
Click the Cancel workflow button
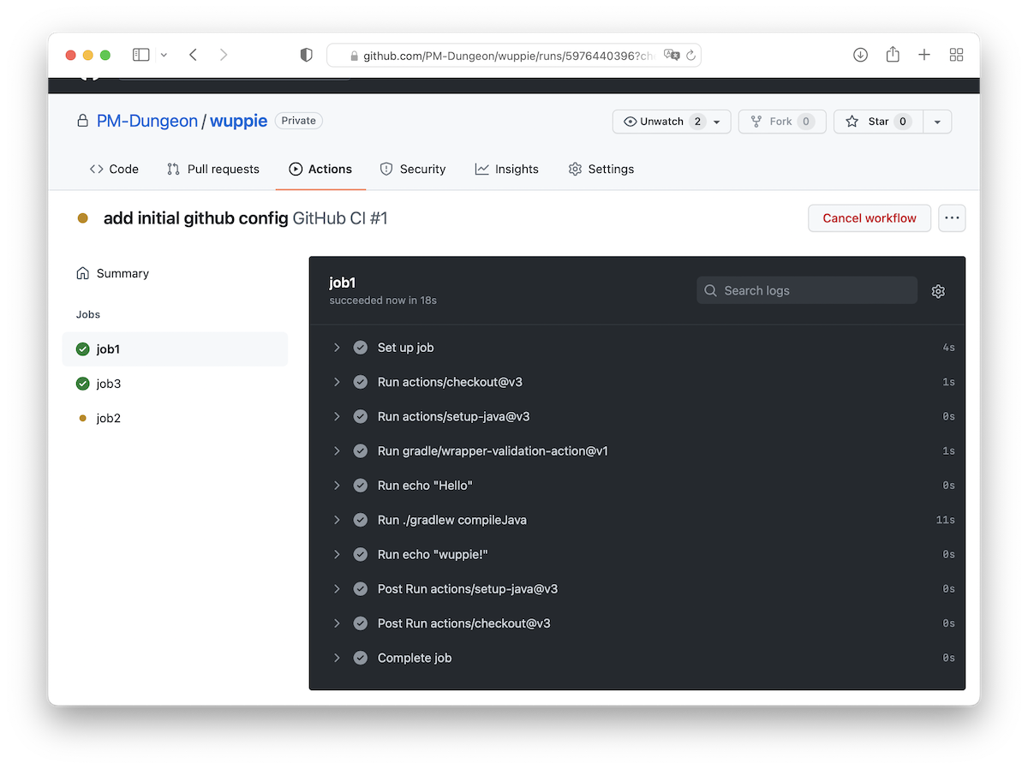coord(869,218)
